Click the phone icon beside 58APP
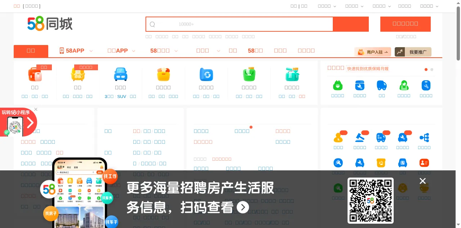The image size is (461, 228). point(62,51)
